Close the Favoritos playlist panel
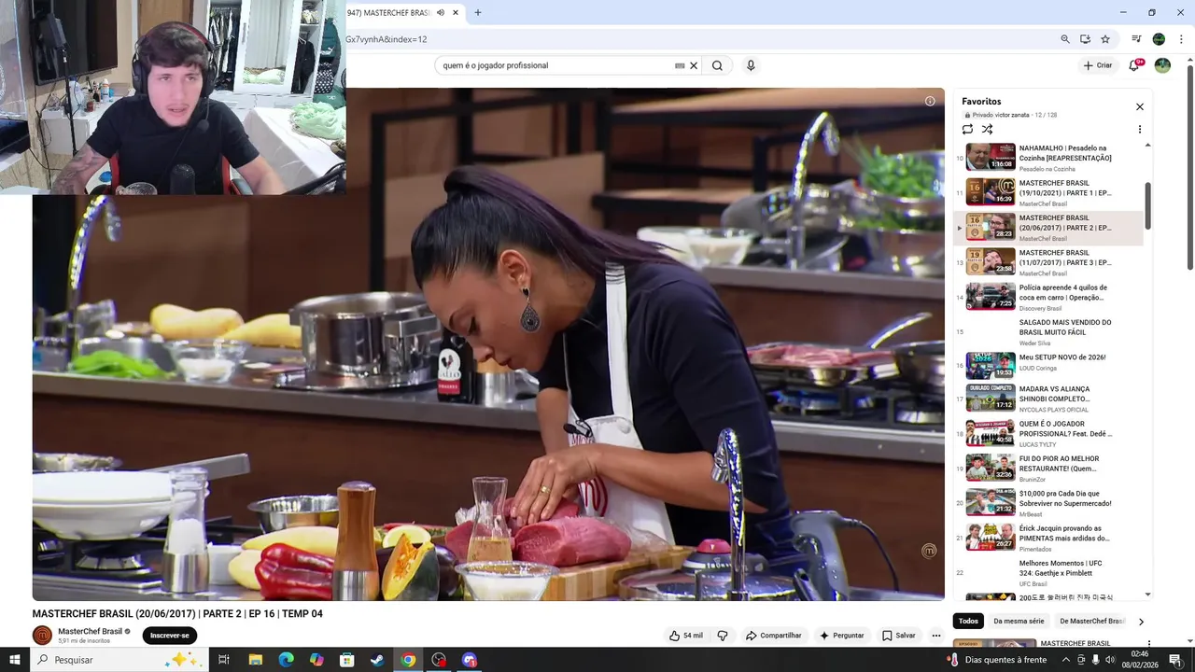Image resolution: width=1195 pixels, height=672 pixels. (x=1140, y=106)
